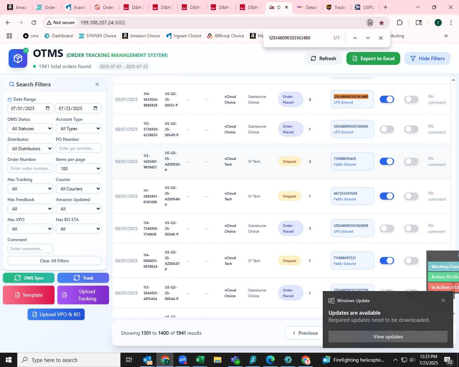Enable second toggle for tracking 1Z6148090303158405
459x367 pixels.
pos(411,129)
